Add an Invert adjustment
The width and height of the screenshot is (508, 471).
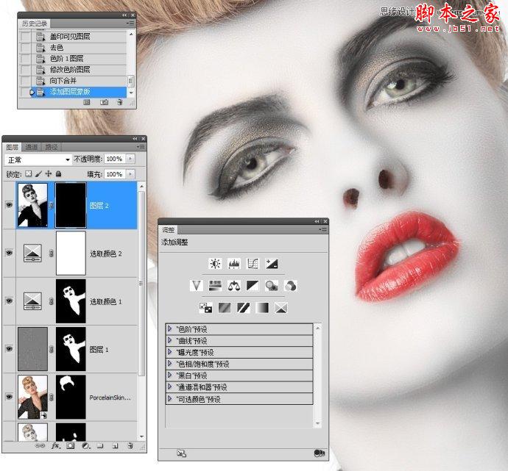[205, 307]
